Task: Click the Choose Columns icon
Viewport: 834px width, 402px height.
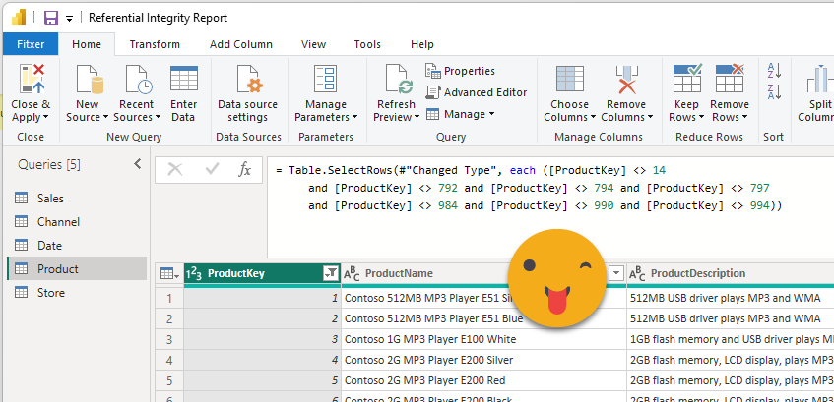Action: [x=569, y=79]
